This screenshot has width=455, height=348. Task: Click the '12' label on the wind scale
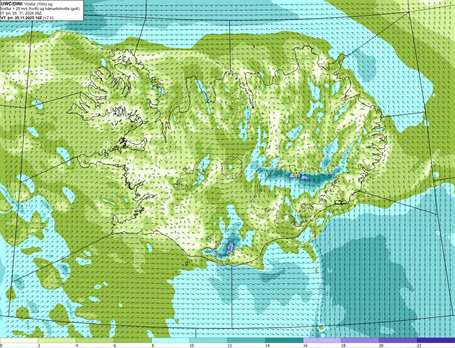point(230,346)
